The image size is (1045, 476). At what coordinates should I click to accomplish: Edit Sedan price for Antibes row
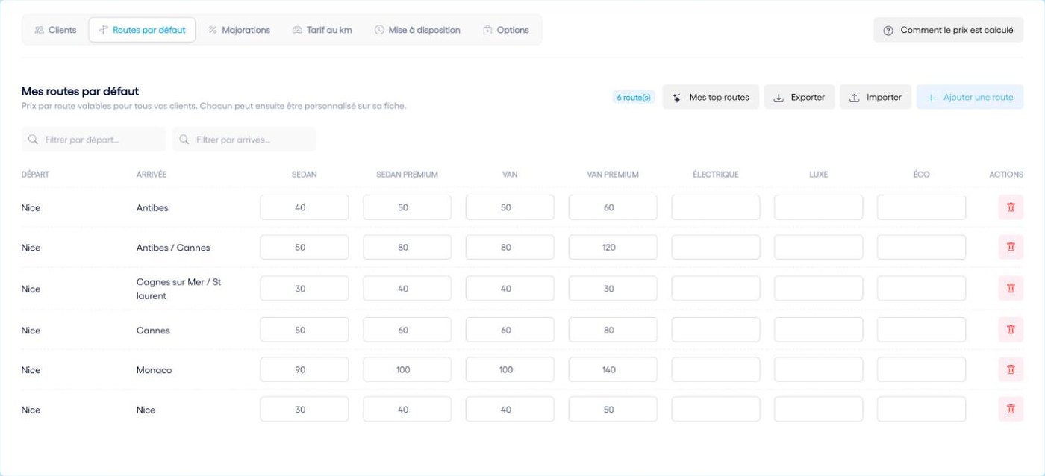[x=304, y=207]
